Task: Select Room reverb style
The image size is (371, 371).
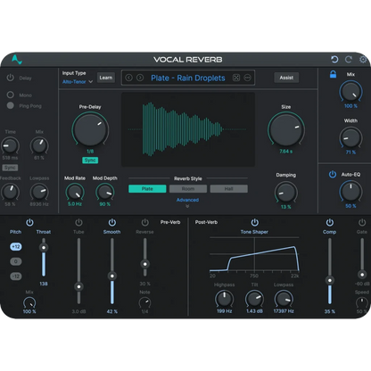Action: (x=188, y=189)
